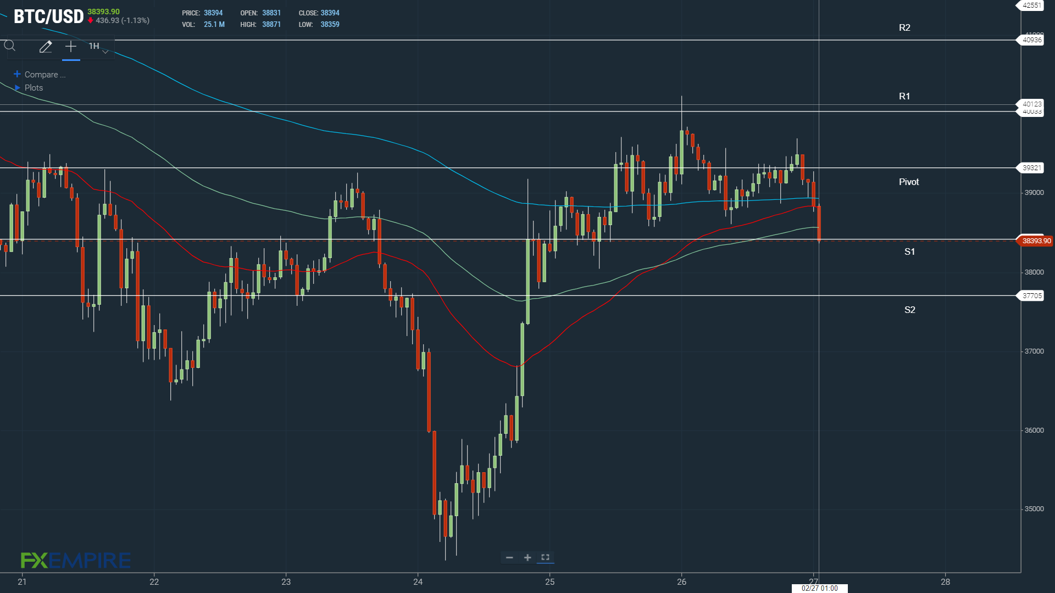Image resolution: width=1055 pixels, height=593 pixels.
Task: Click the 36000 price axis label
Action: (x=1034, y=430)
